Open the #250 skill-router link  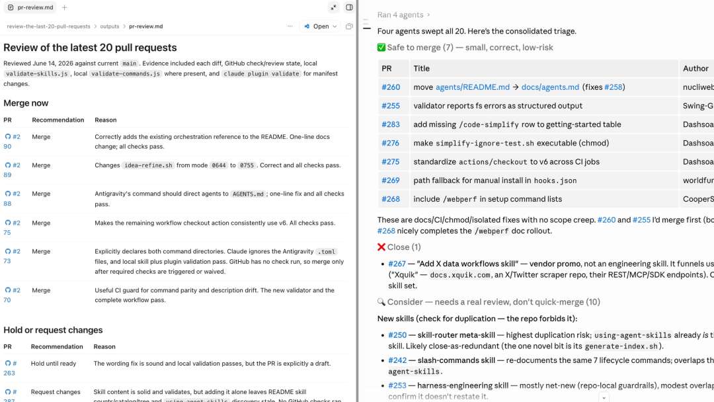tap(397, 335)
